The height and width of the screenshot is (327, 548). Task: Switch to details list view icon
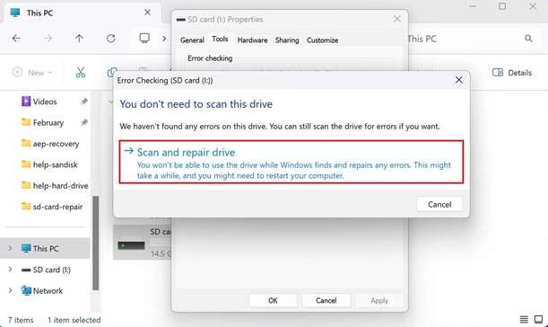click(524, 319)
